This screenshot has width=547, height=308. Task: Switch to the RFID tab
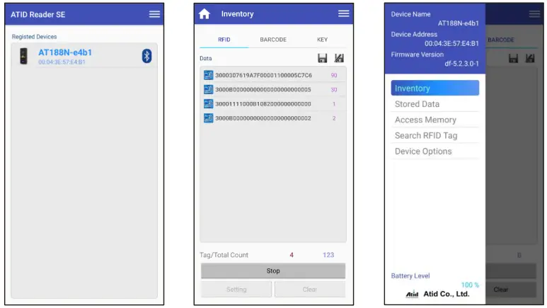pyautogui.click(x=224, y=40)
